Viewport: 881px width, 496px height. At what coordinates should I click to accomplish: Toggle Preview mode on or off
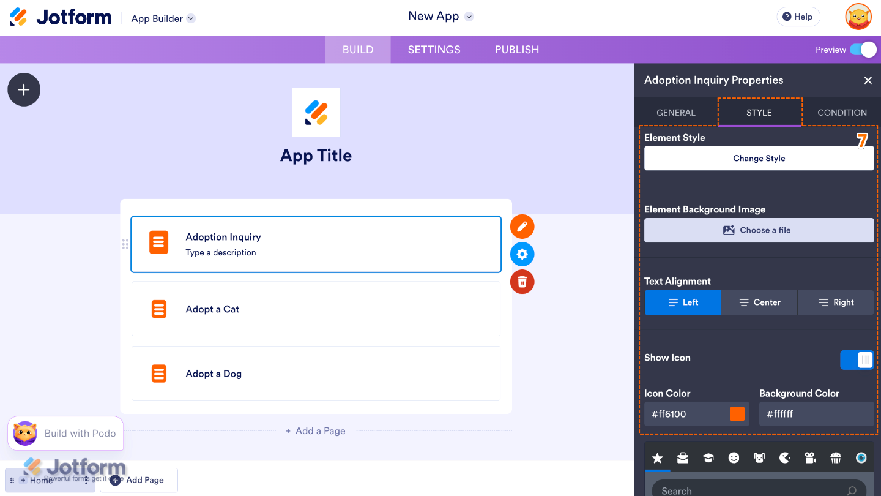pyautogui.click(x=863, y=50)
